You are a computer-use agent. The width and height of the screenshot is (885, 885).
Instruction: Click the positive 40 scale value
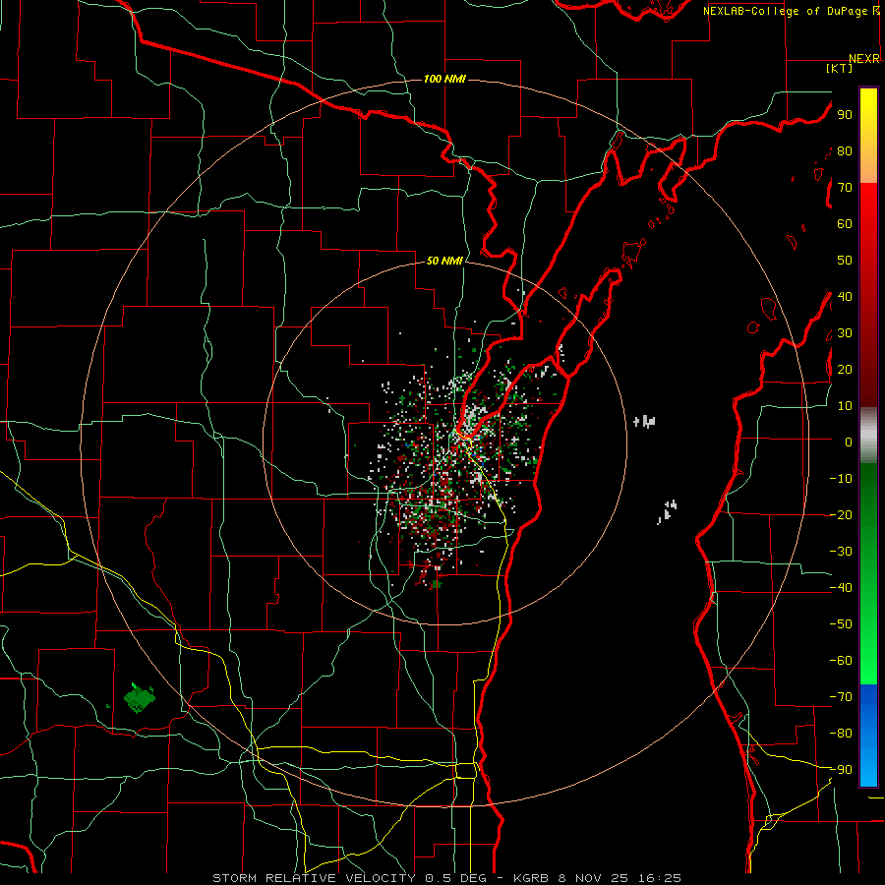pyautogui.click(x=845, y=296)
